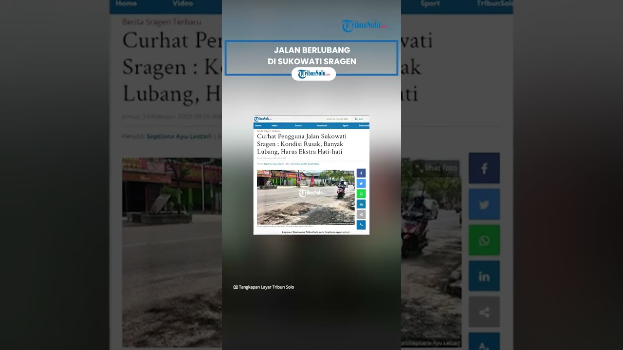
Task: Click large blurred WhatsApp share icon in background
Action: tap(484, 240)
